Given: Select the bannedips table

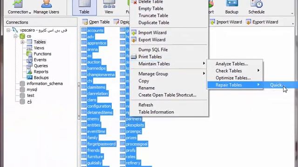Looking at the screenshot, I should (x=96, y=68).
